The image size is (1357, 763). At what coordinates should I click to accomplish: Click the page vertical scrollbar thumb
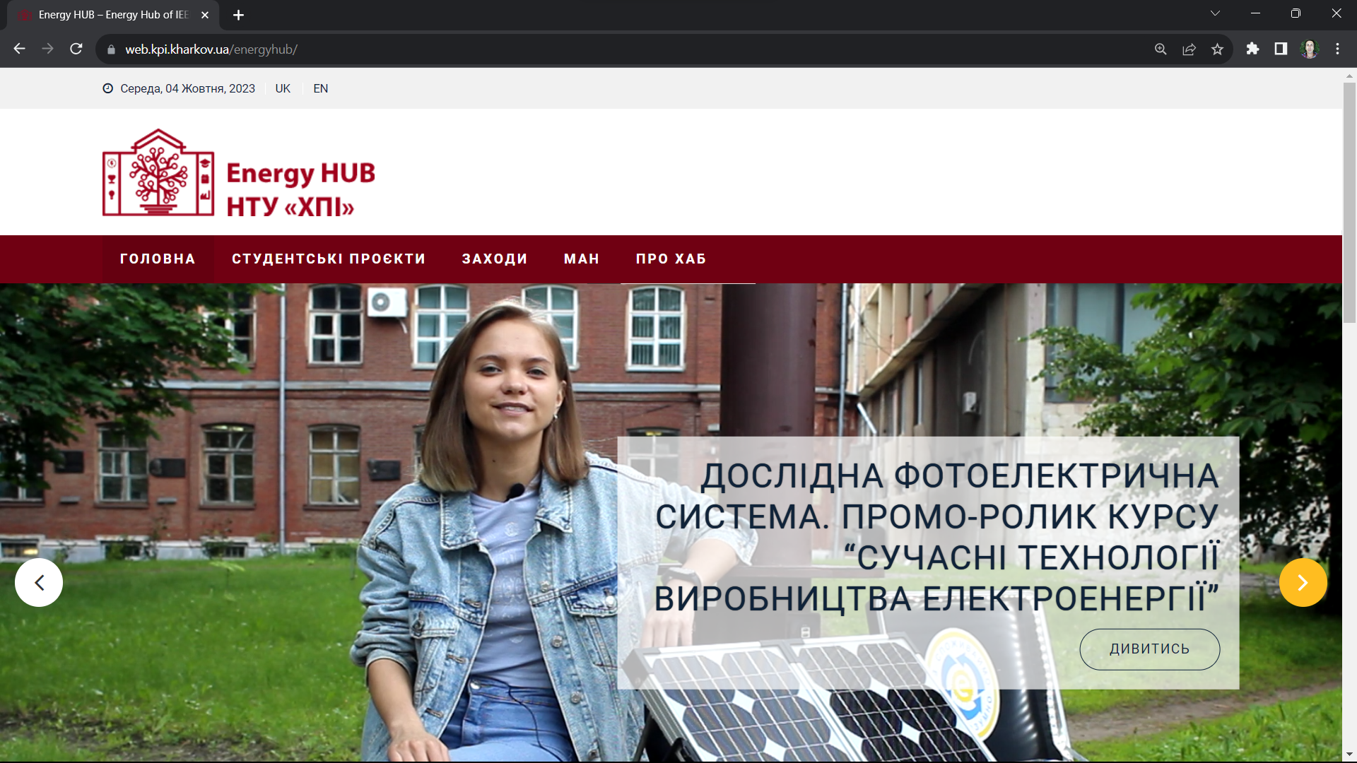click(1349, 203)
